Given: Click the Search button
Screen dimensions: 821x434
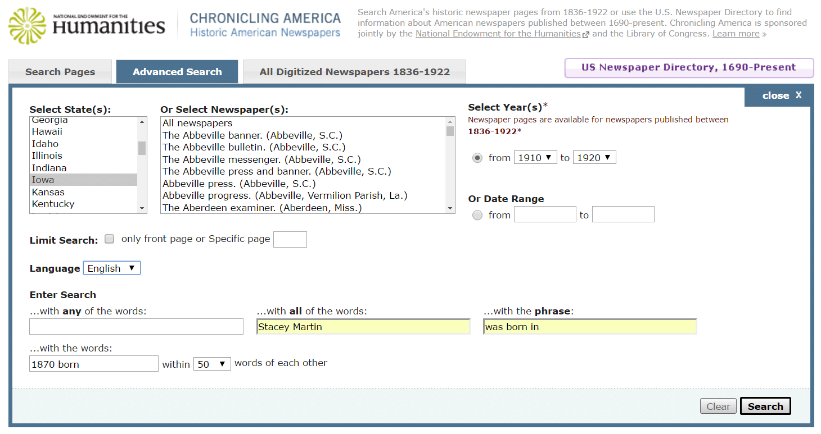Looking at the screenshot, I should click(x=765, y=406).
